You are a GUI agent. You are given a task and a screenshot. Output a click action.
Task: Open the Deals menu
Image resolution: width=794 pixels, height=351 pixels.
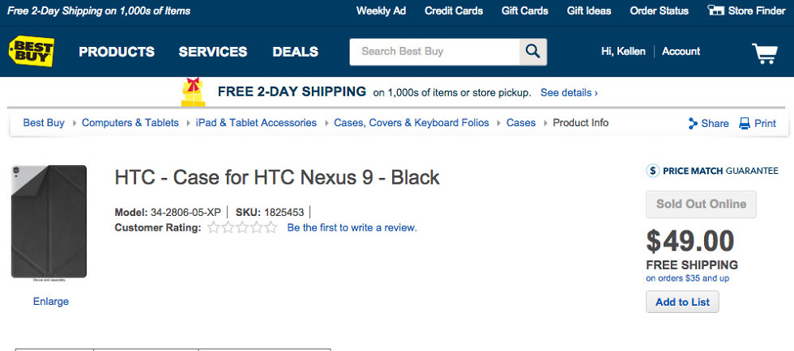pos(296,52)
